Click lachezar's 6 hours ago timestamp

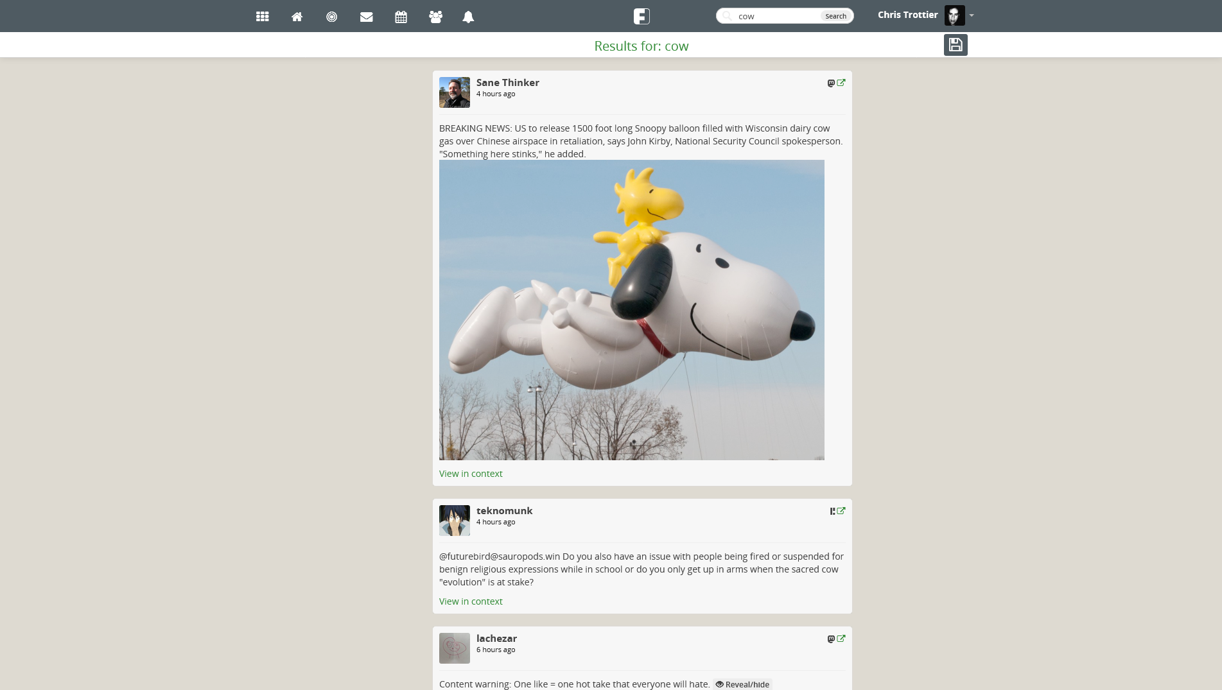tap(496, 650)
